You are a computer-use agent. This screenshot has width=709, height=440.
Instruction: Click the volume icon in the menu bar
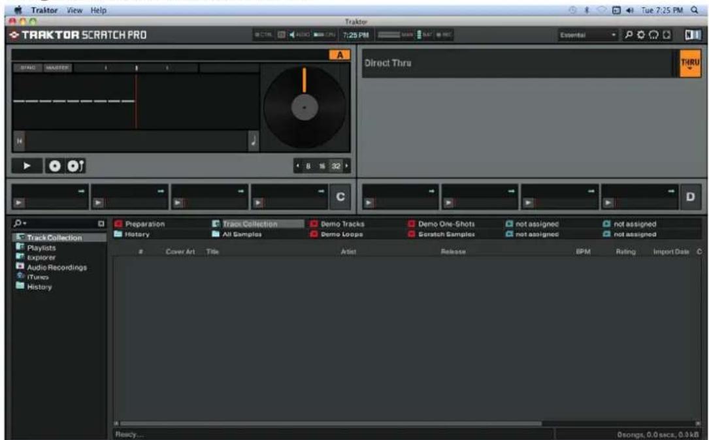(630, 10)
